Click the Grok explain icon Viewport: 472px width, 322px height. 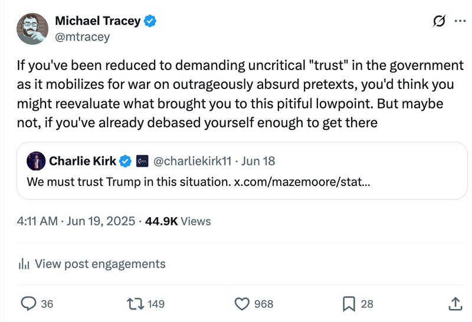[x=438, y=22]
